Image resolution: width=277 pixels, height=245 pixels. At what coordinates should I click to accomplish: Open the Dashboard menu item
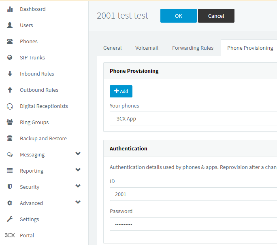tap(33, 9)
